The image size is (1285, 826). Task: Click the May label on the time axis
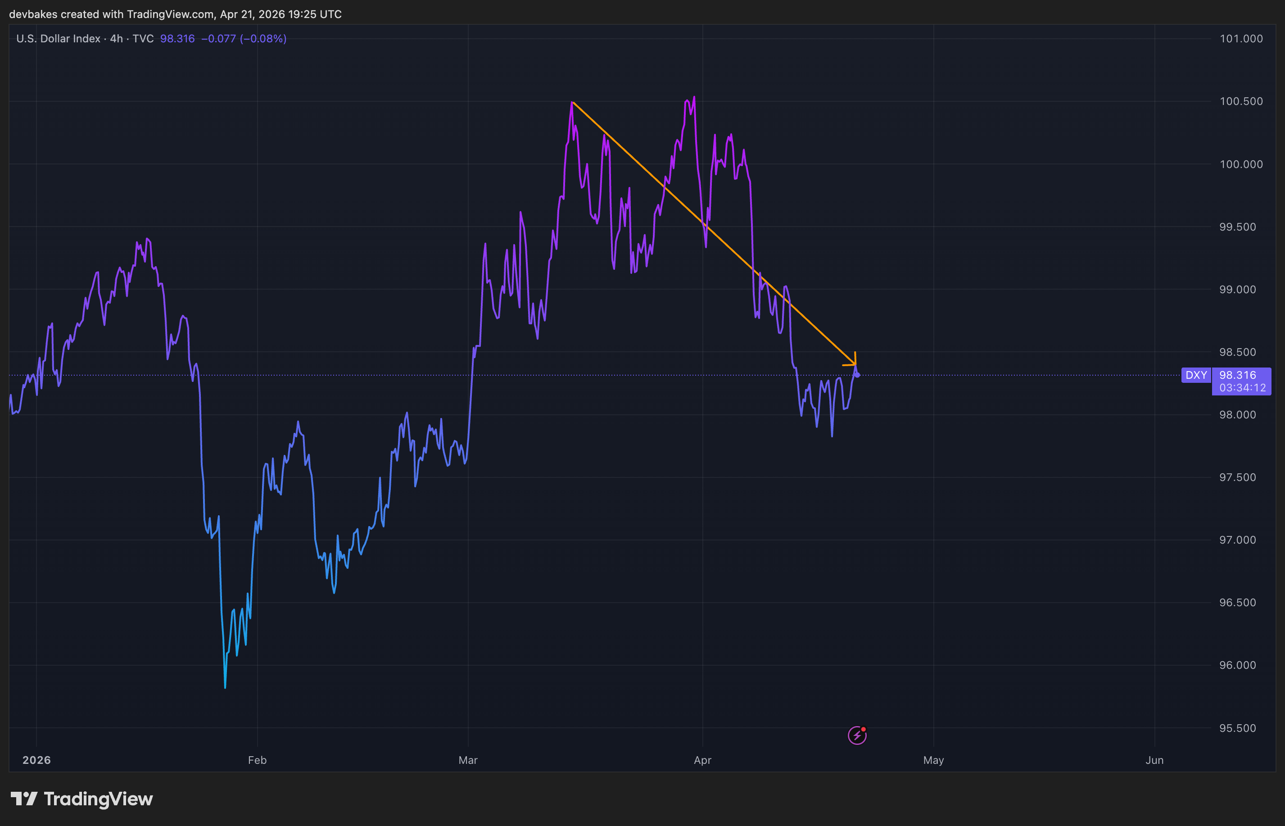pos(933,760)
